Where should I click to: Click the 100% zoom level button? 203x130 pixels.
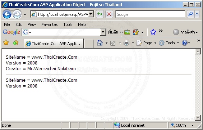(179, 125)
